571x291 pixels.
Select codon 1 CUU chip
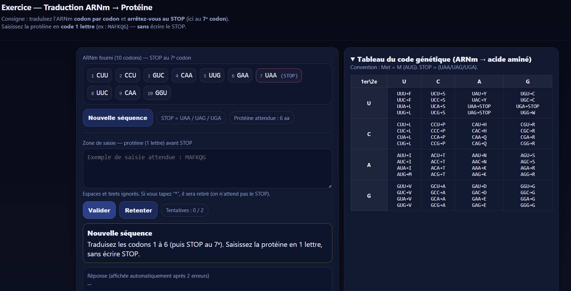click(x=100, y=75)
